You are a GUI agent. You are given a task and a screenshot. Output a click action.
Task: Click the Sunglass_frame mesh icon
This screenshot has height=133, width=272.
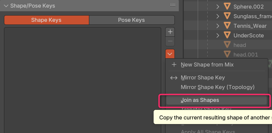227,16
